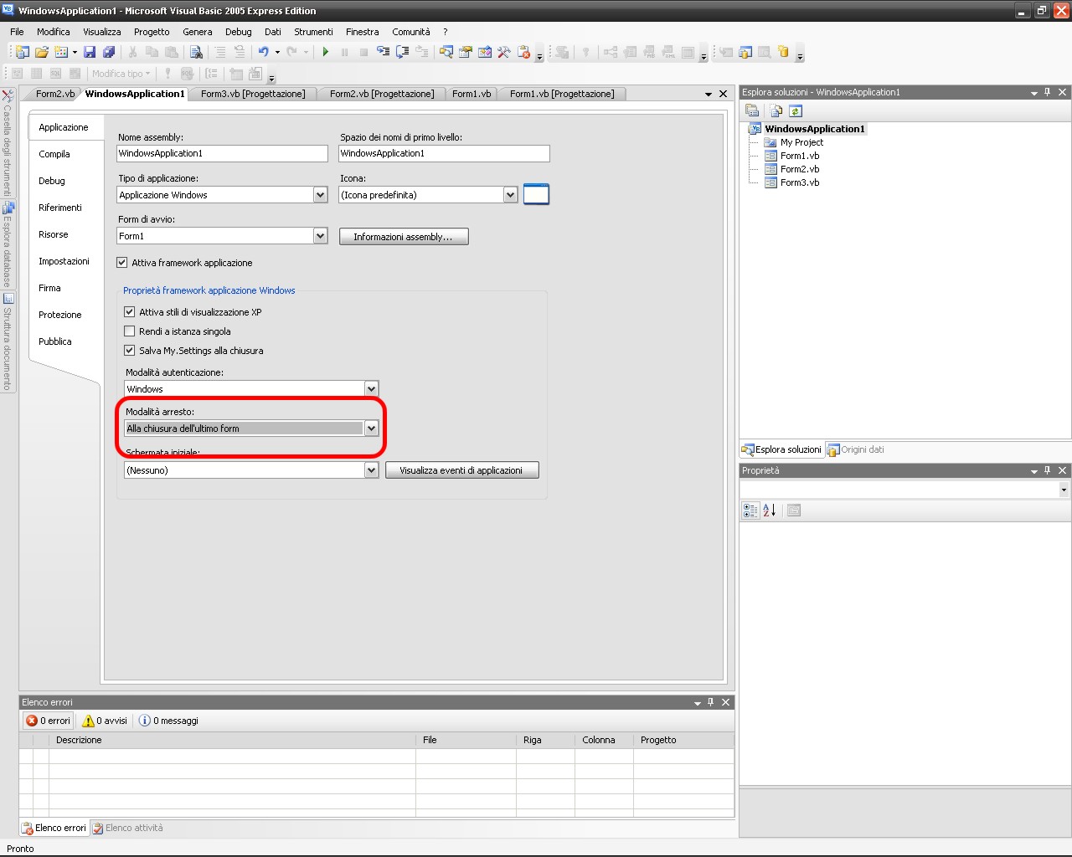1072x857 pixels.
Task: Click the Descrizione column header
Action: [x=232, y=740]
